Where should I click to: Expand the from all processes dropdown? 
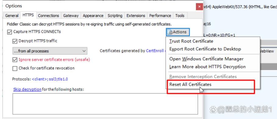[x=50, y=51]
